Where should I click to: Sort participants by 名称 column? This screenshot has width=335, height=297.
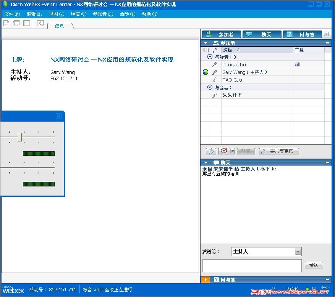pos(257,50)
